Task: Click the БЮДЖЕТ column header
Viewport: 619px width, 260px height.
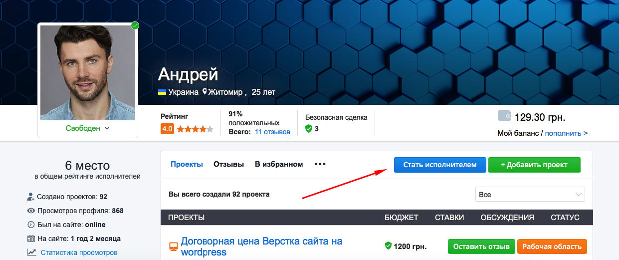Action: [402, 218]
